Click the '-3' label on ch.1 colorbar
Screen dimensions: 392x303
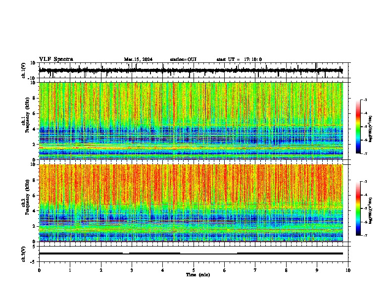(x=365, y=100)
